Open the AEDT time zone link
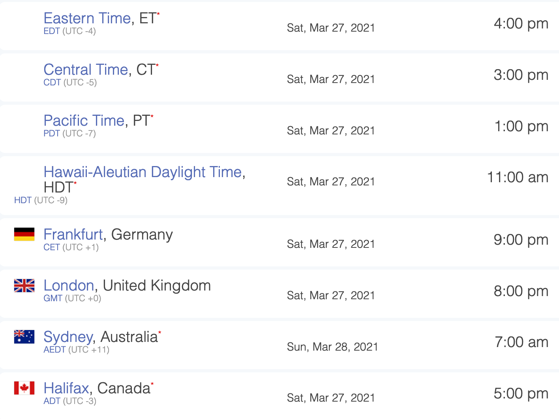Viewport: 559px width, 419px height. (x=54, y=350)
